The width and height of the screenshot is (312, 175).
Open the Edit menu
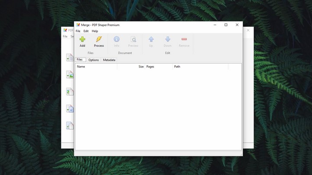[86, 31]
